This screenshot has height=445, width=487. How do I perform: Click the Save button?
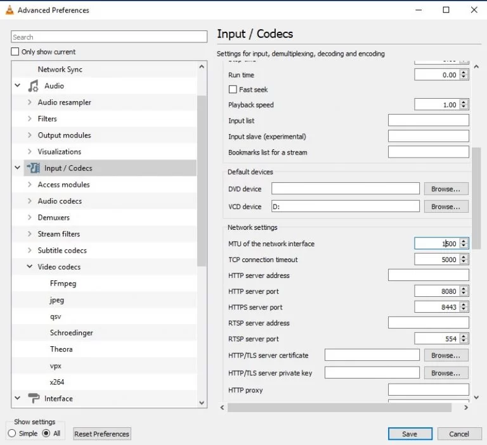410,434
